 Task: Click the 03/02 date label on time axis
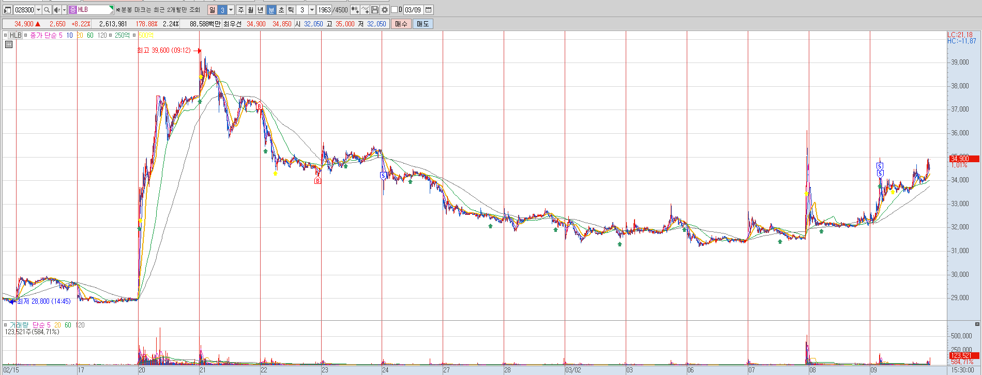click(573, 370)
